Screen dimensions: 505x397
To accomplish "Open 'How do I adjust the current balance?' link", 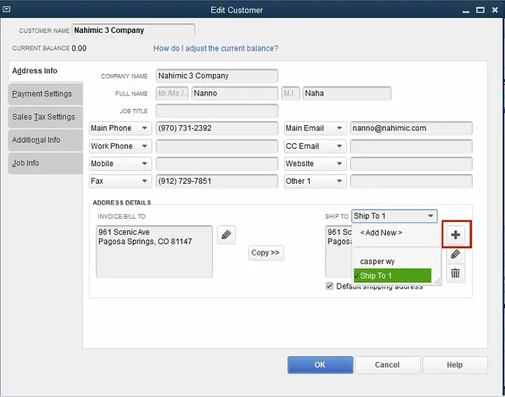I will click(215, 48).
